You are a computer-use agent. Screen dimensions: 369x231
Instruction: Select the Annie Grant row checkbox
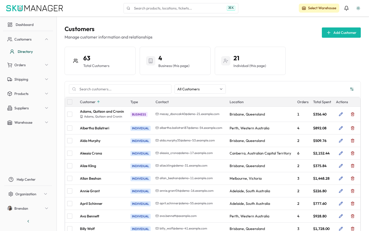70,191
